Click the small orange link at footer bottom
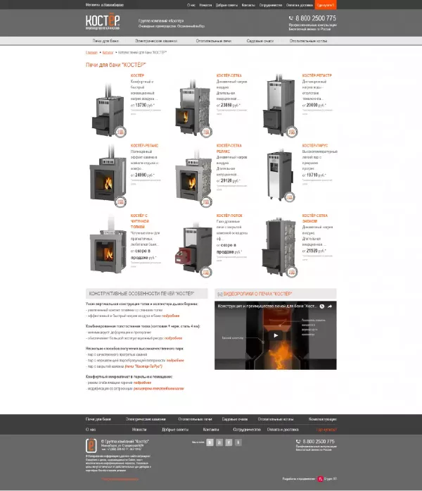Image resolution: width=422 pixels, height=491 pixels. point(120,479)
